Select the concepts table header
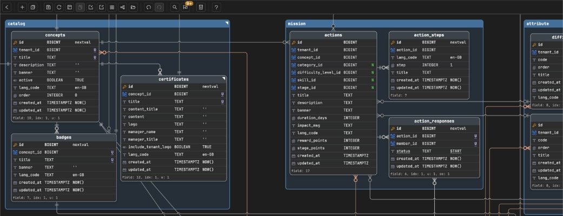This screenshot has width=563, height=216. pyautogui.click(x=55, y=35)
